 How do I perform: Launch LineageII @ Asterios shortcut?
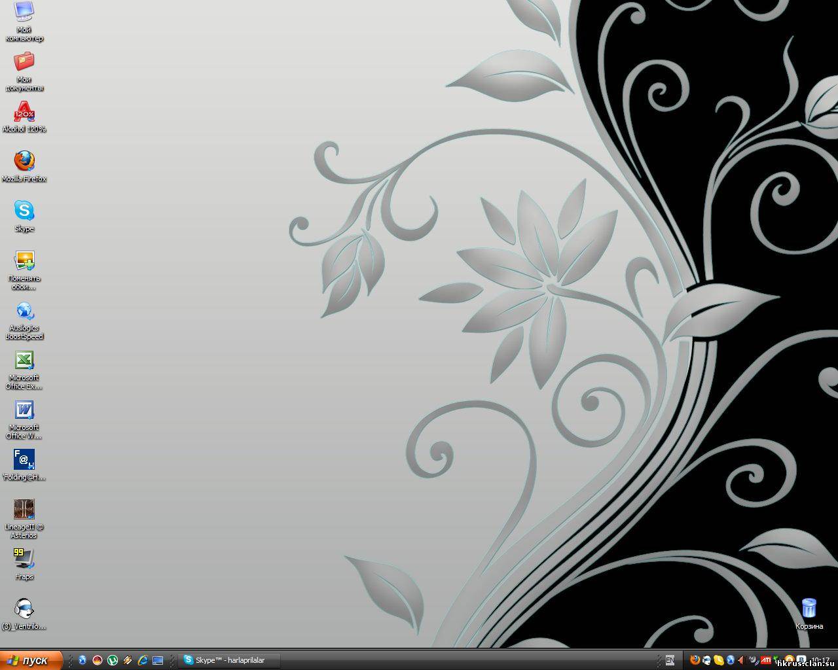click(x=24, y=510)
